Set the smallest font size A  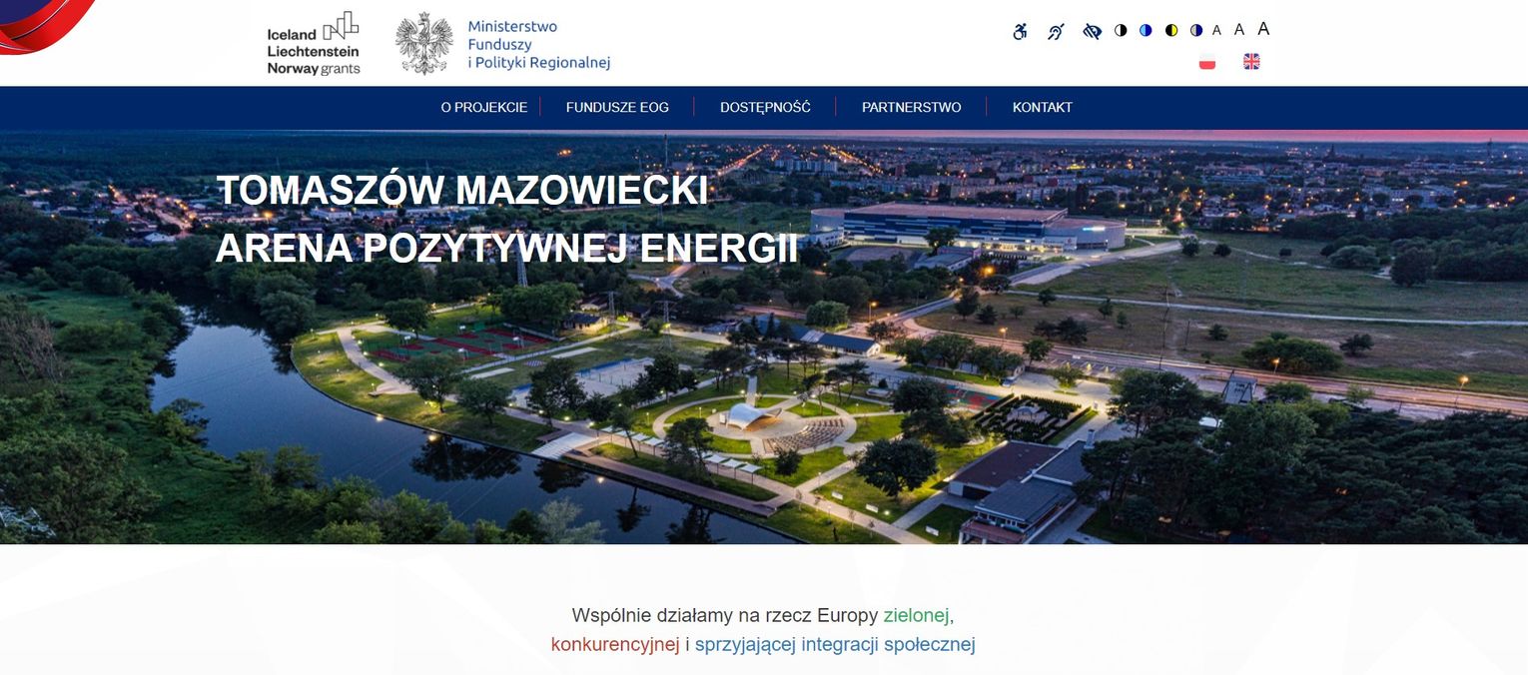(x=1216, y=31)
